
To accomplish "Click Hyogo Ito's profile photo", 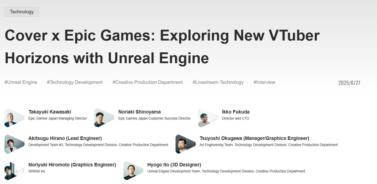I will click(133, 170).
